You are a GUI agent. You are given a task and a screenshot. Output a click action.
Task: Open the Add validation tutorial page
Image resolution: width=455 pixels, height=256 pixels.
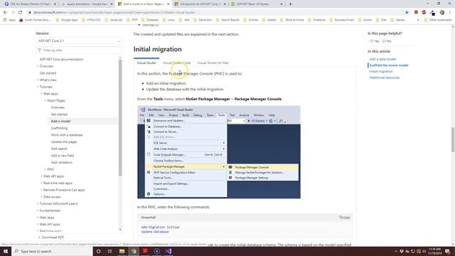pyautogui.click(x=62, y=163)
